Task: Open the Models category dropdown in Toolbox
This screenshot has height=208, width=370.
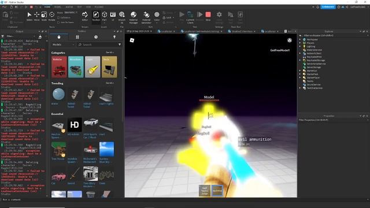Action: [x=63, y=44]
